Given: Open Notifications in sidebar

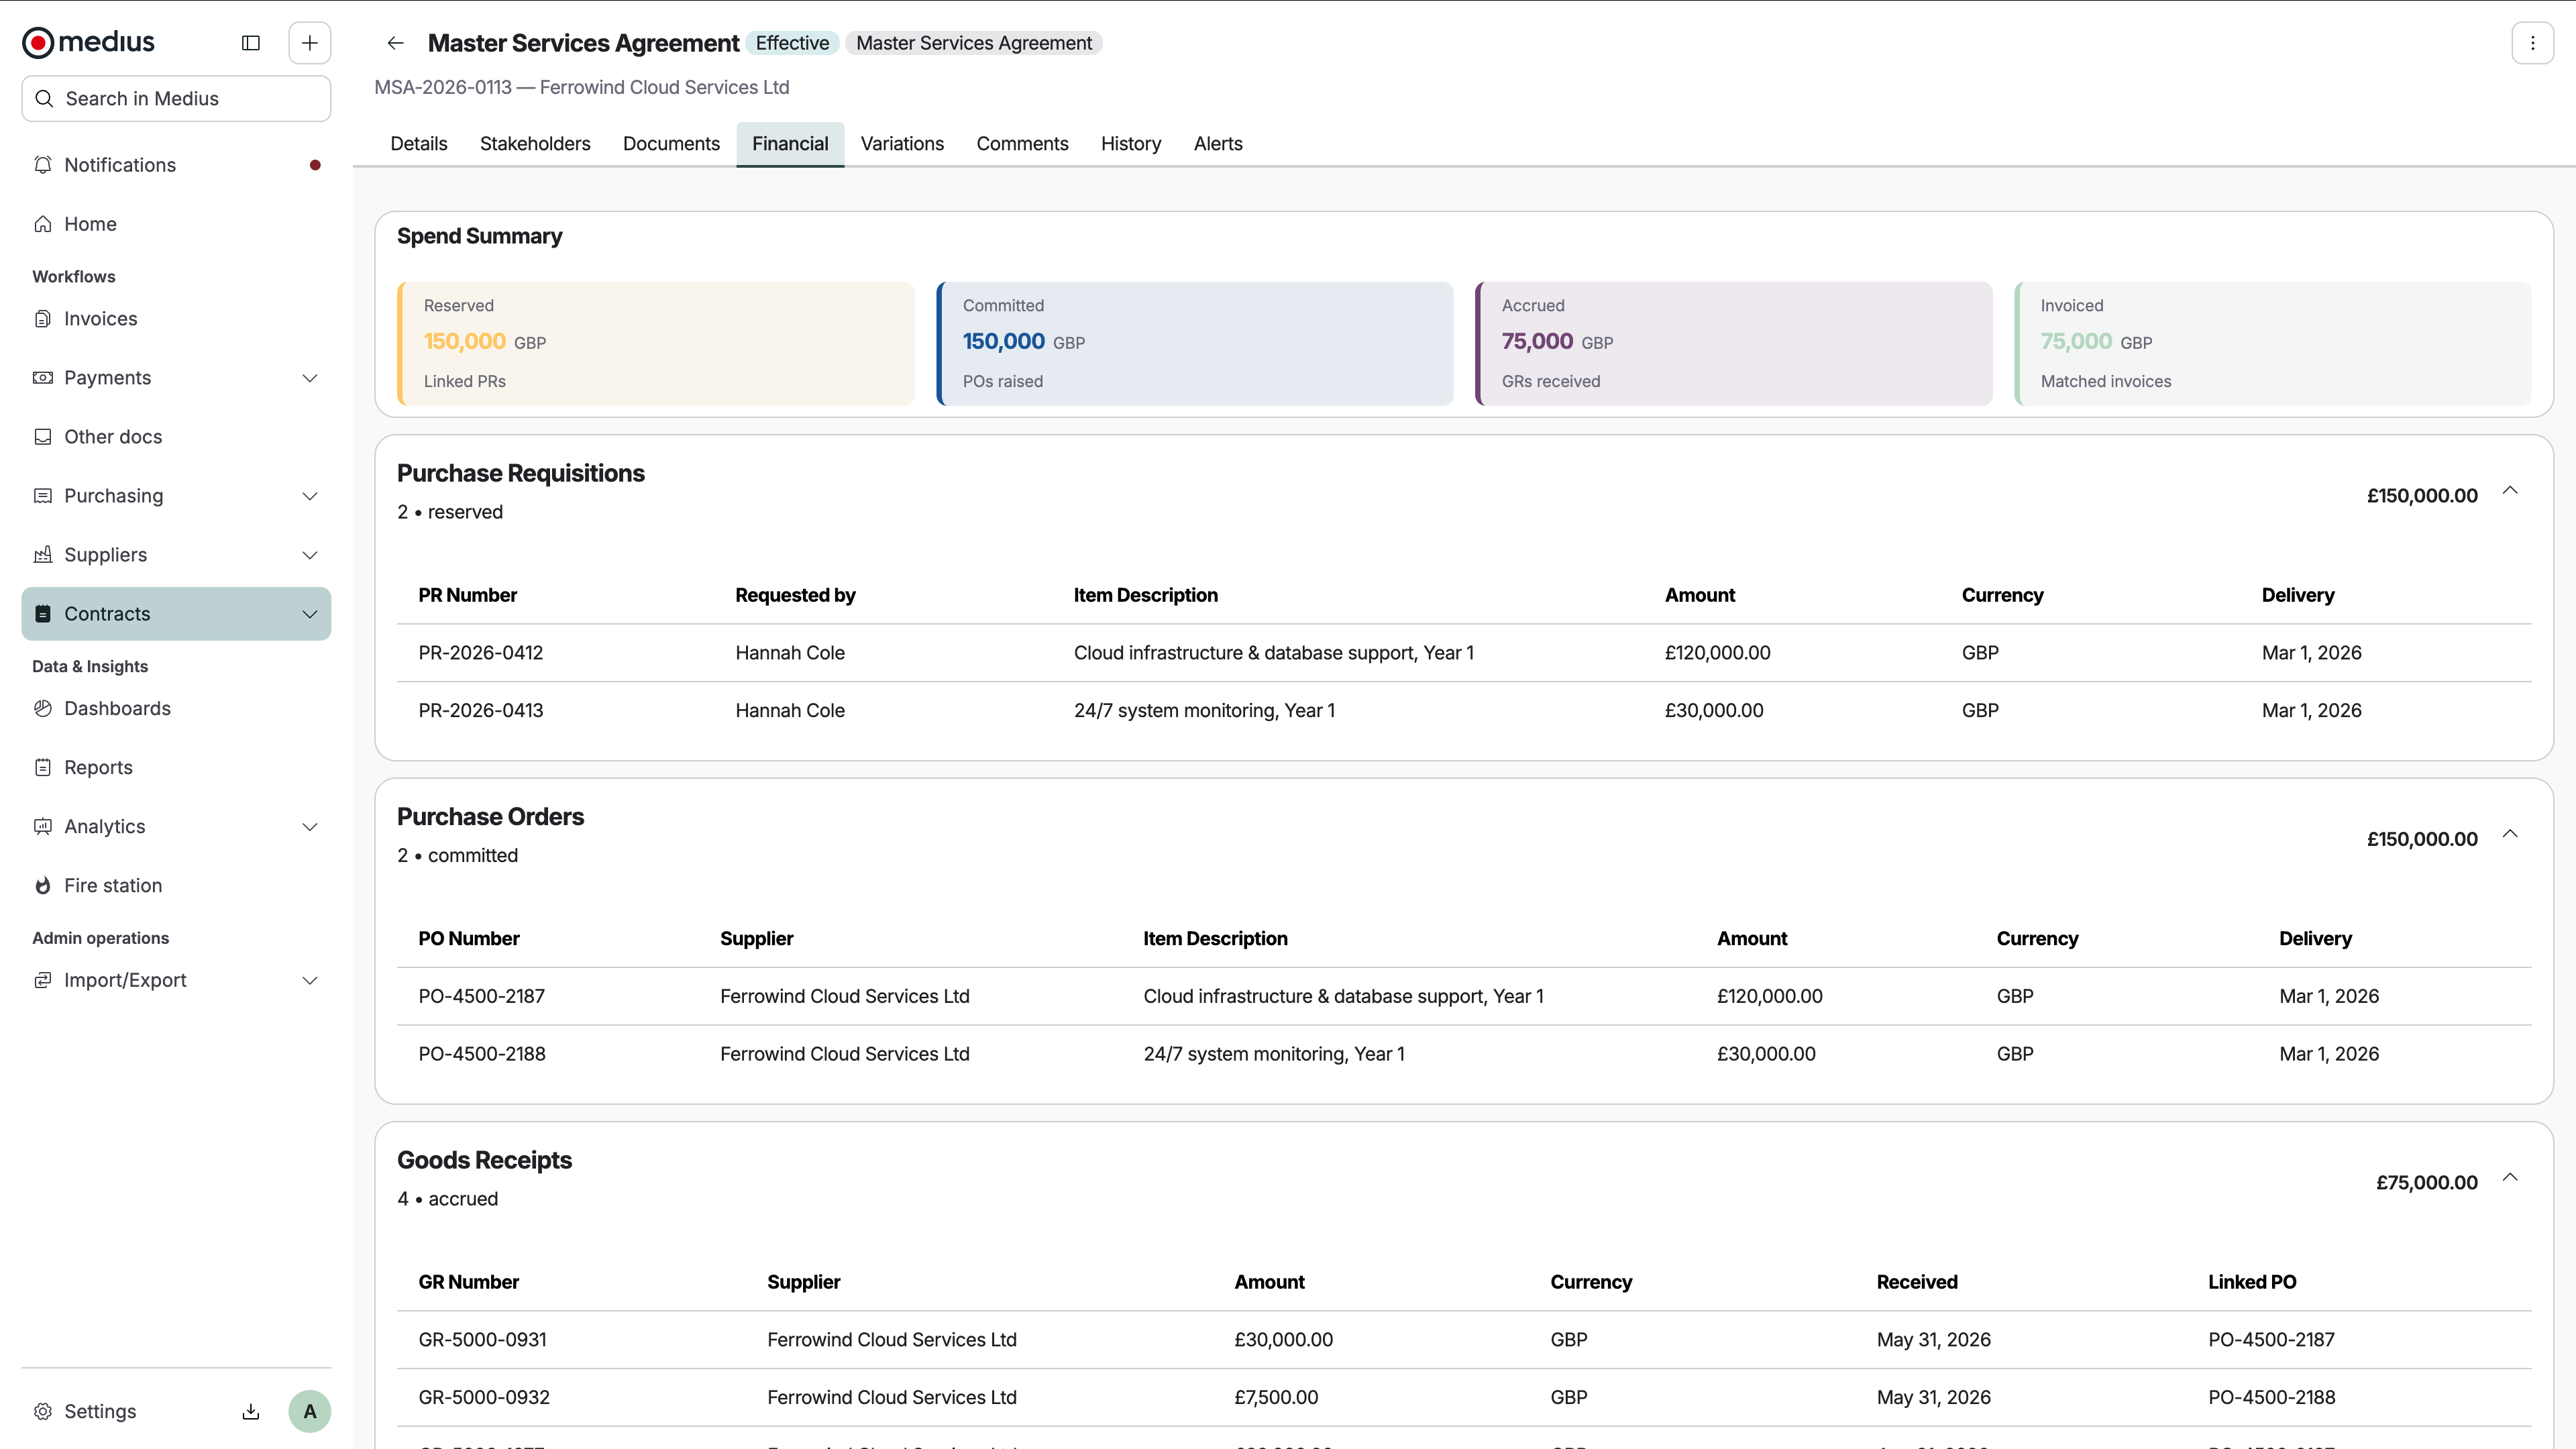Looking at the screenshot, I should pyautogui.click(x=176, y=165).
